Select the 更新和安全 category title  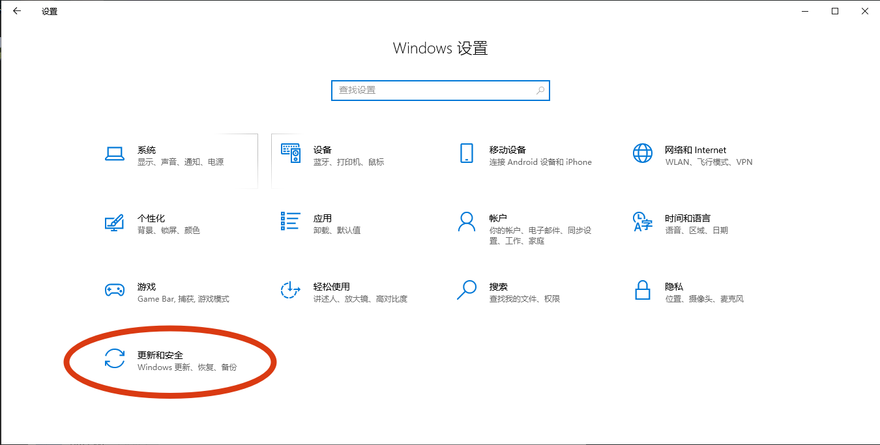tap(160, 355)
